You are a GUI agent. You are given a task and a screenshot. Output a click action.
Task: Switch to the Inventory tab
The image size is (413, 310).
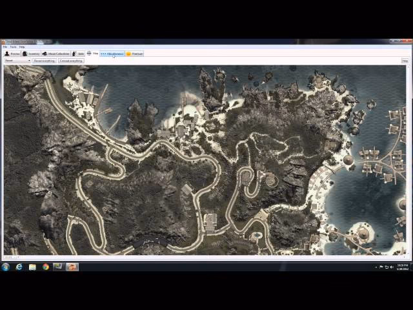[x=31, y=54]
